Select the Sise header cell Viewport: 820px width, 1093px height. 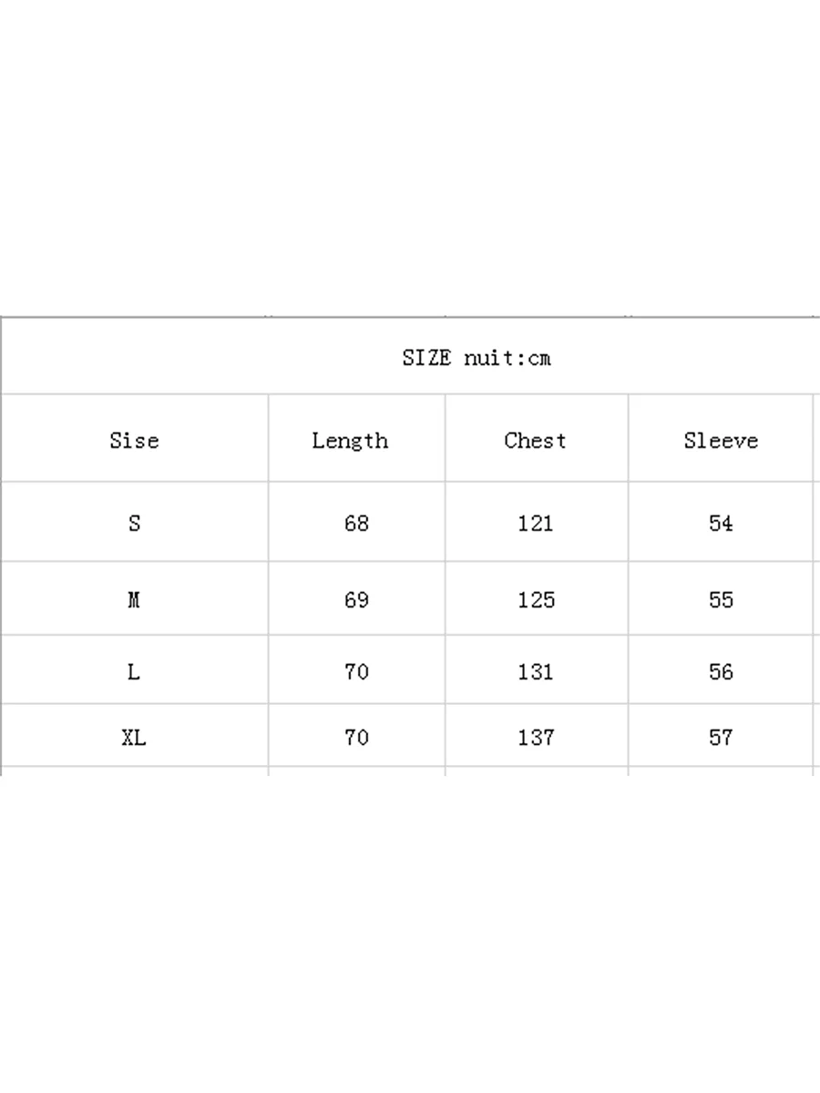[134, 440]
